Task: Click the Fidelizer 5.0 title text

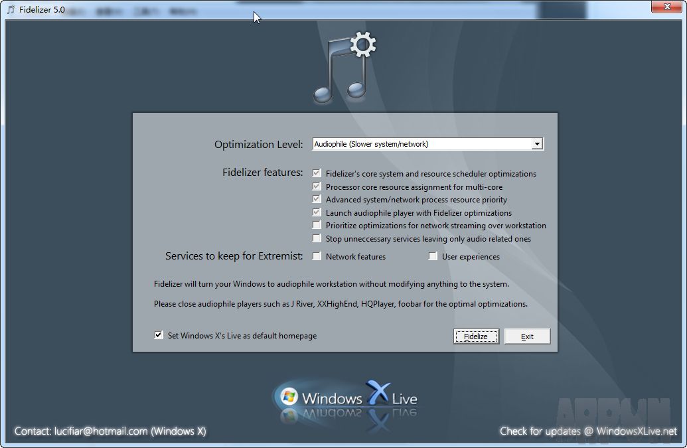Action: coord(42,10)
